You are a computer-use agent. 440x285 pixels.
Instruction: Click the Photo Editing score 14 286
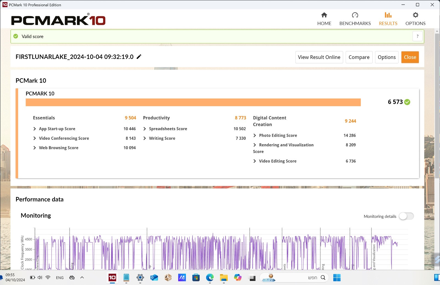[350, 135]
